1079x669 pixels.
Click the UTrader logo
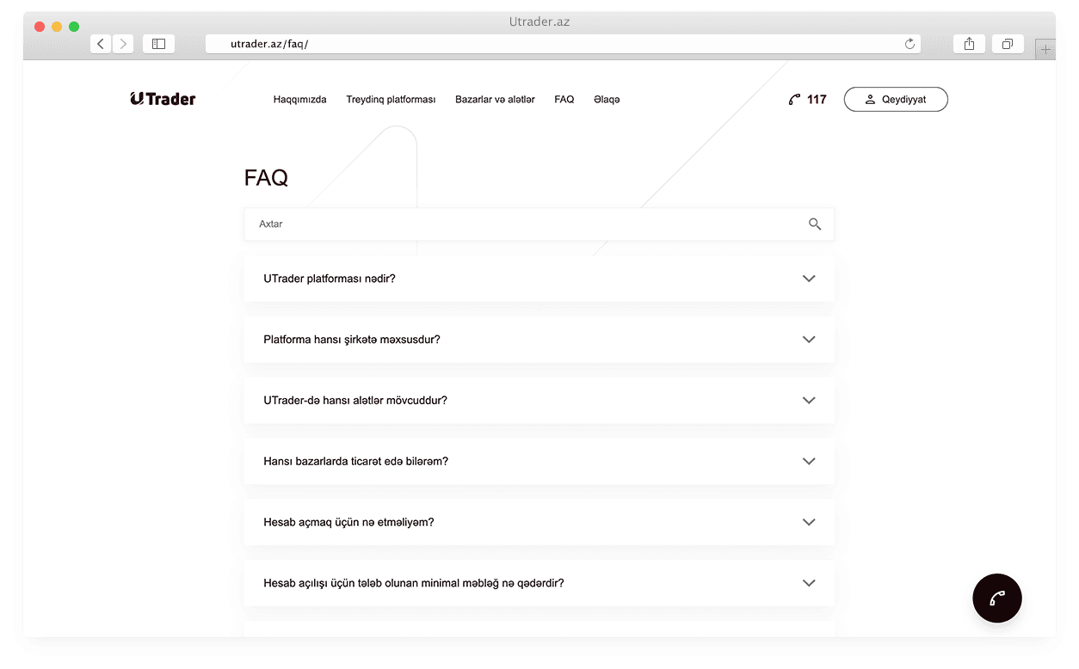(162, 99)
